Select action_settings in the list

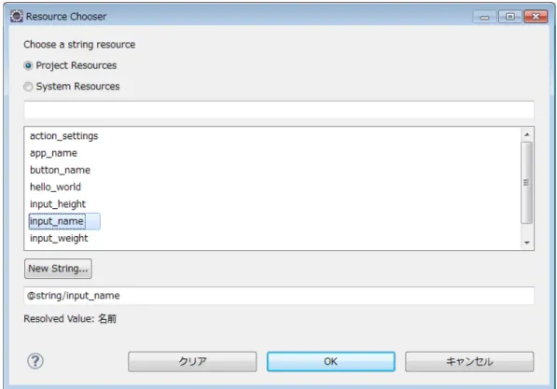tap(64, 136)
